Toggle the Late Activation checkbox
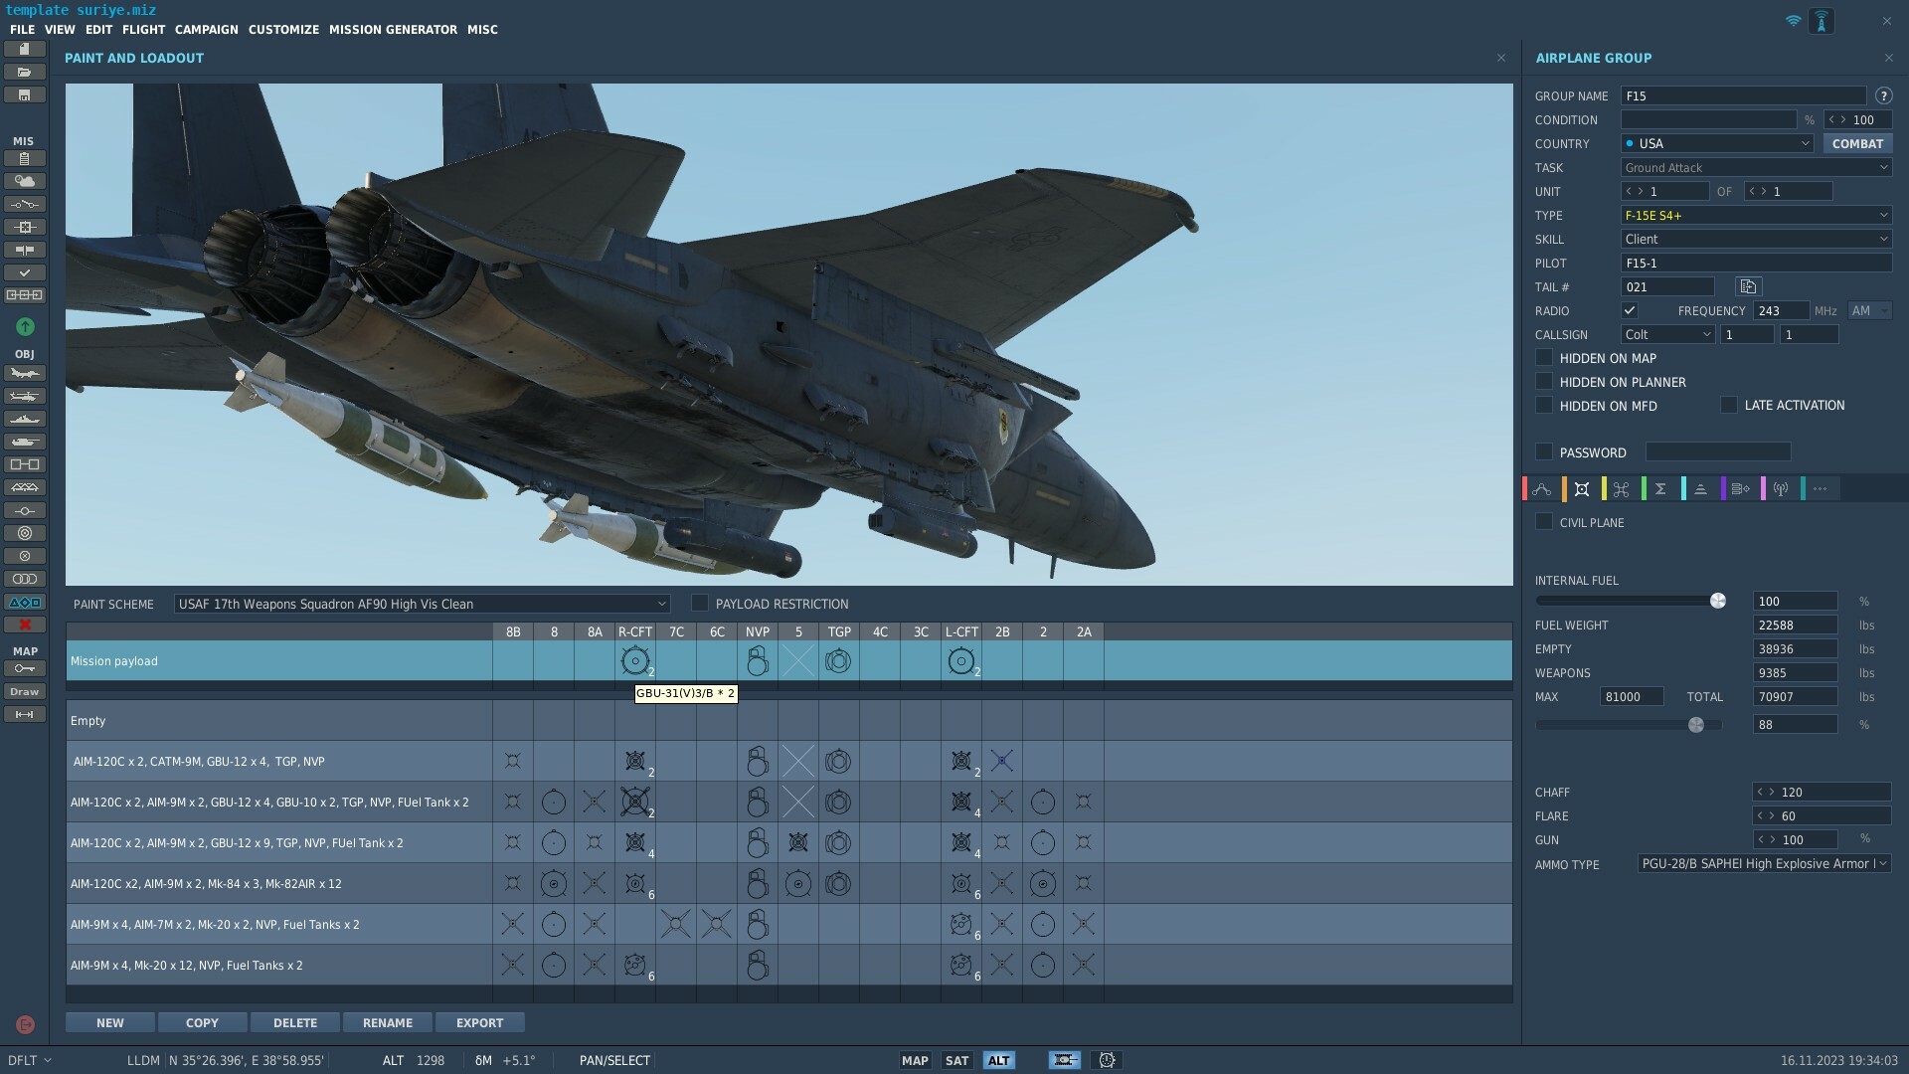 tap(1729, 405)
